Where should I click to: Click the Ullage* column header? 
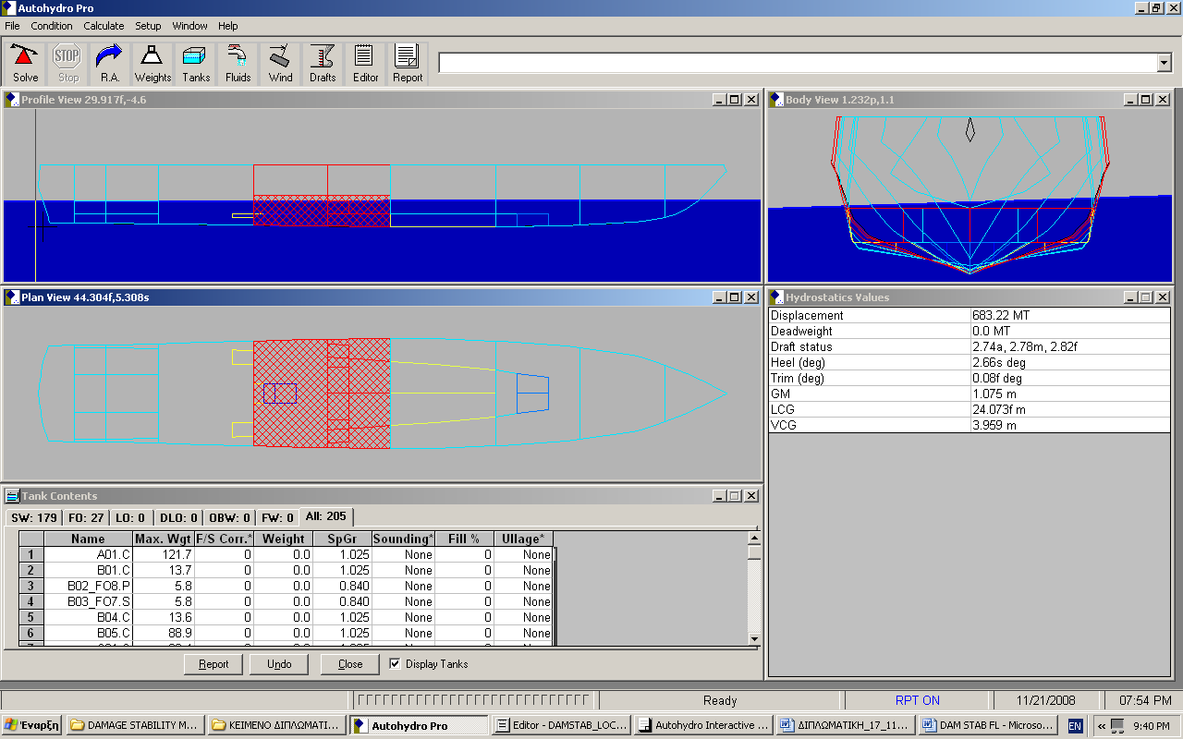tap(523, 539)
